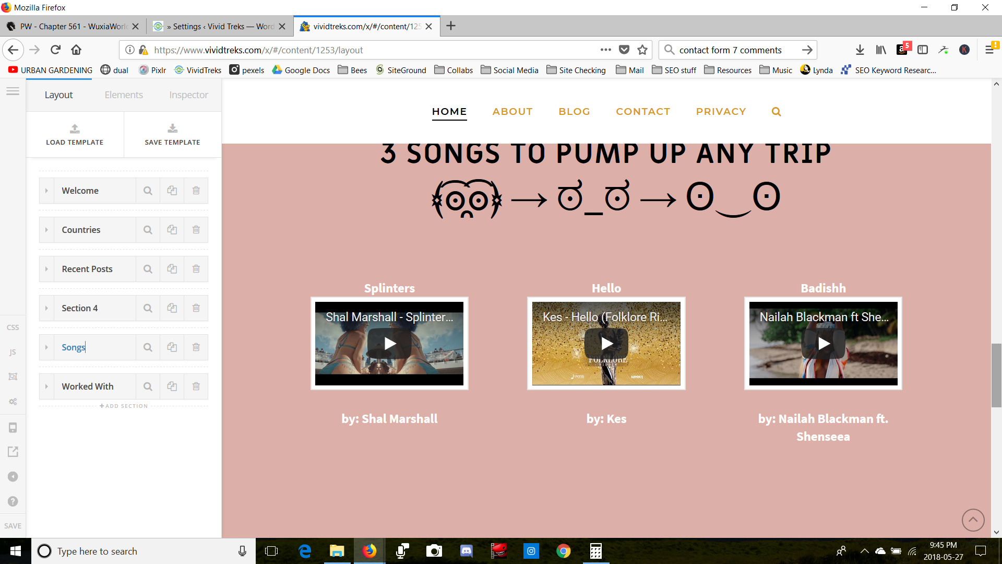Image resolution: width=1002 pixels, height=564 pixels.
Task: Switch to the Inspector tab
Action: [x=188, y=95]
